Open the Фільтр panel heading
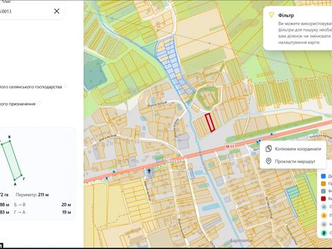Viewport: 332px width, 249px height. coord(286,15)
